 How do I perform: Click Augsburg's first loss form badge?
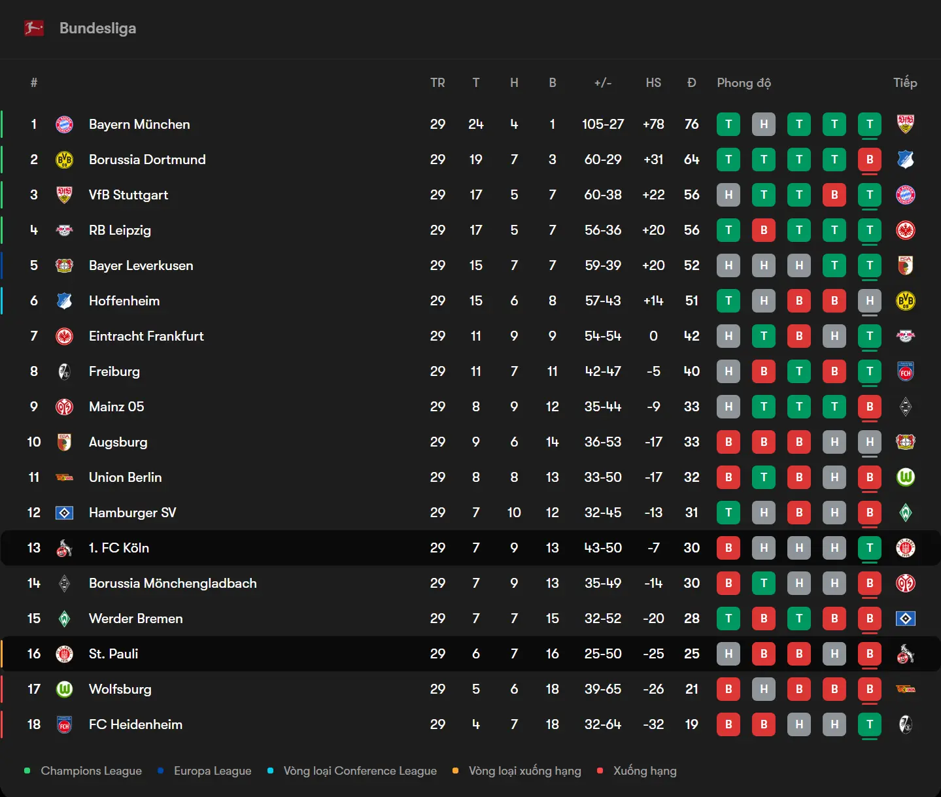tap(728, 442)
